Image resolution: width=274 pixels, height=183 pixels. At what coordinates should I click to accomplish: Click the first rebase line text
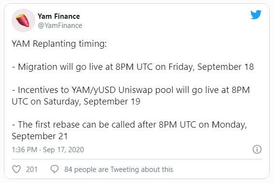130,131
